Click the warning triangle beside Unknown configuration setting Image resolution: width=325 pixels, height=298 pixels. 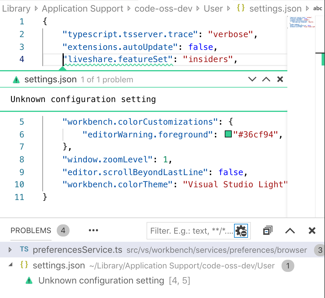point(29,280)
